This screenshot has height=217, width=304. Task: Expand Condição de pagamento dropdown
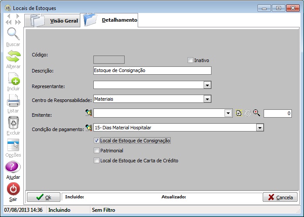point(260,128)
